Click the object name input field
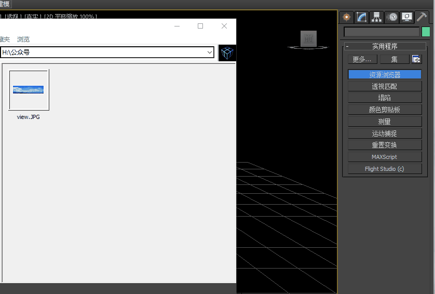 (382, 32)
